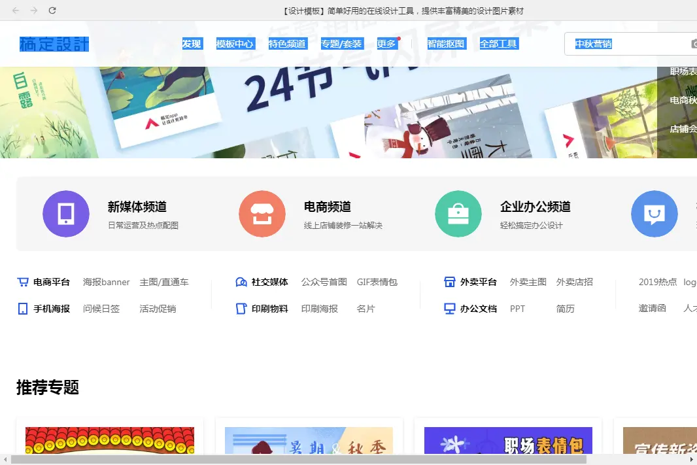Open the 智能抠图 tool link
The width and height of the screenshot is (697, 465).
tap(446, 44)
